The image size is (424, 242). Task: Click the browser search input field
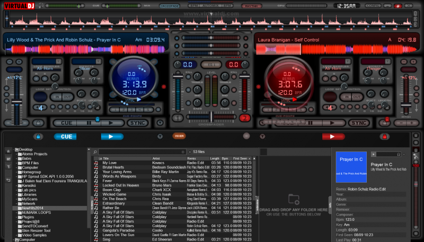click(x=142, y=152)
